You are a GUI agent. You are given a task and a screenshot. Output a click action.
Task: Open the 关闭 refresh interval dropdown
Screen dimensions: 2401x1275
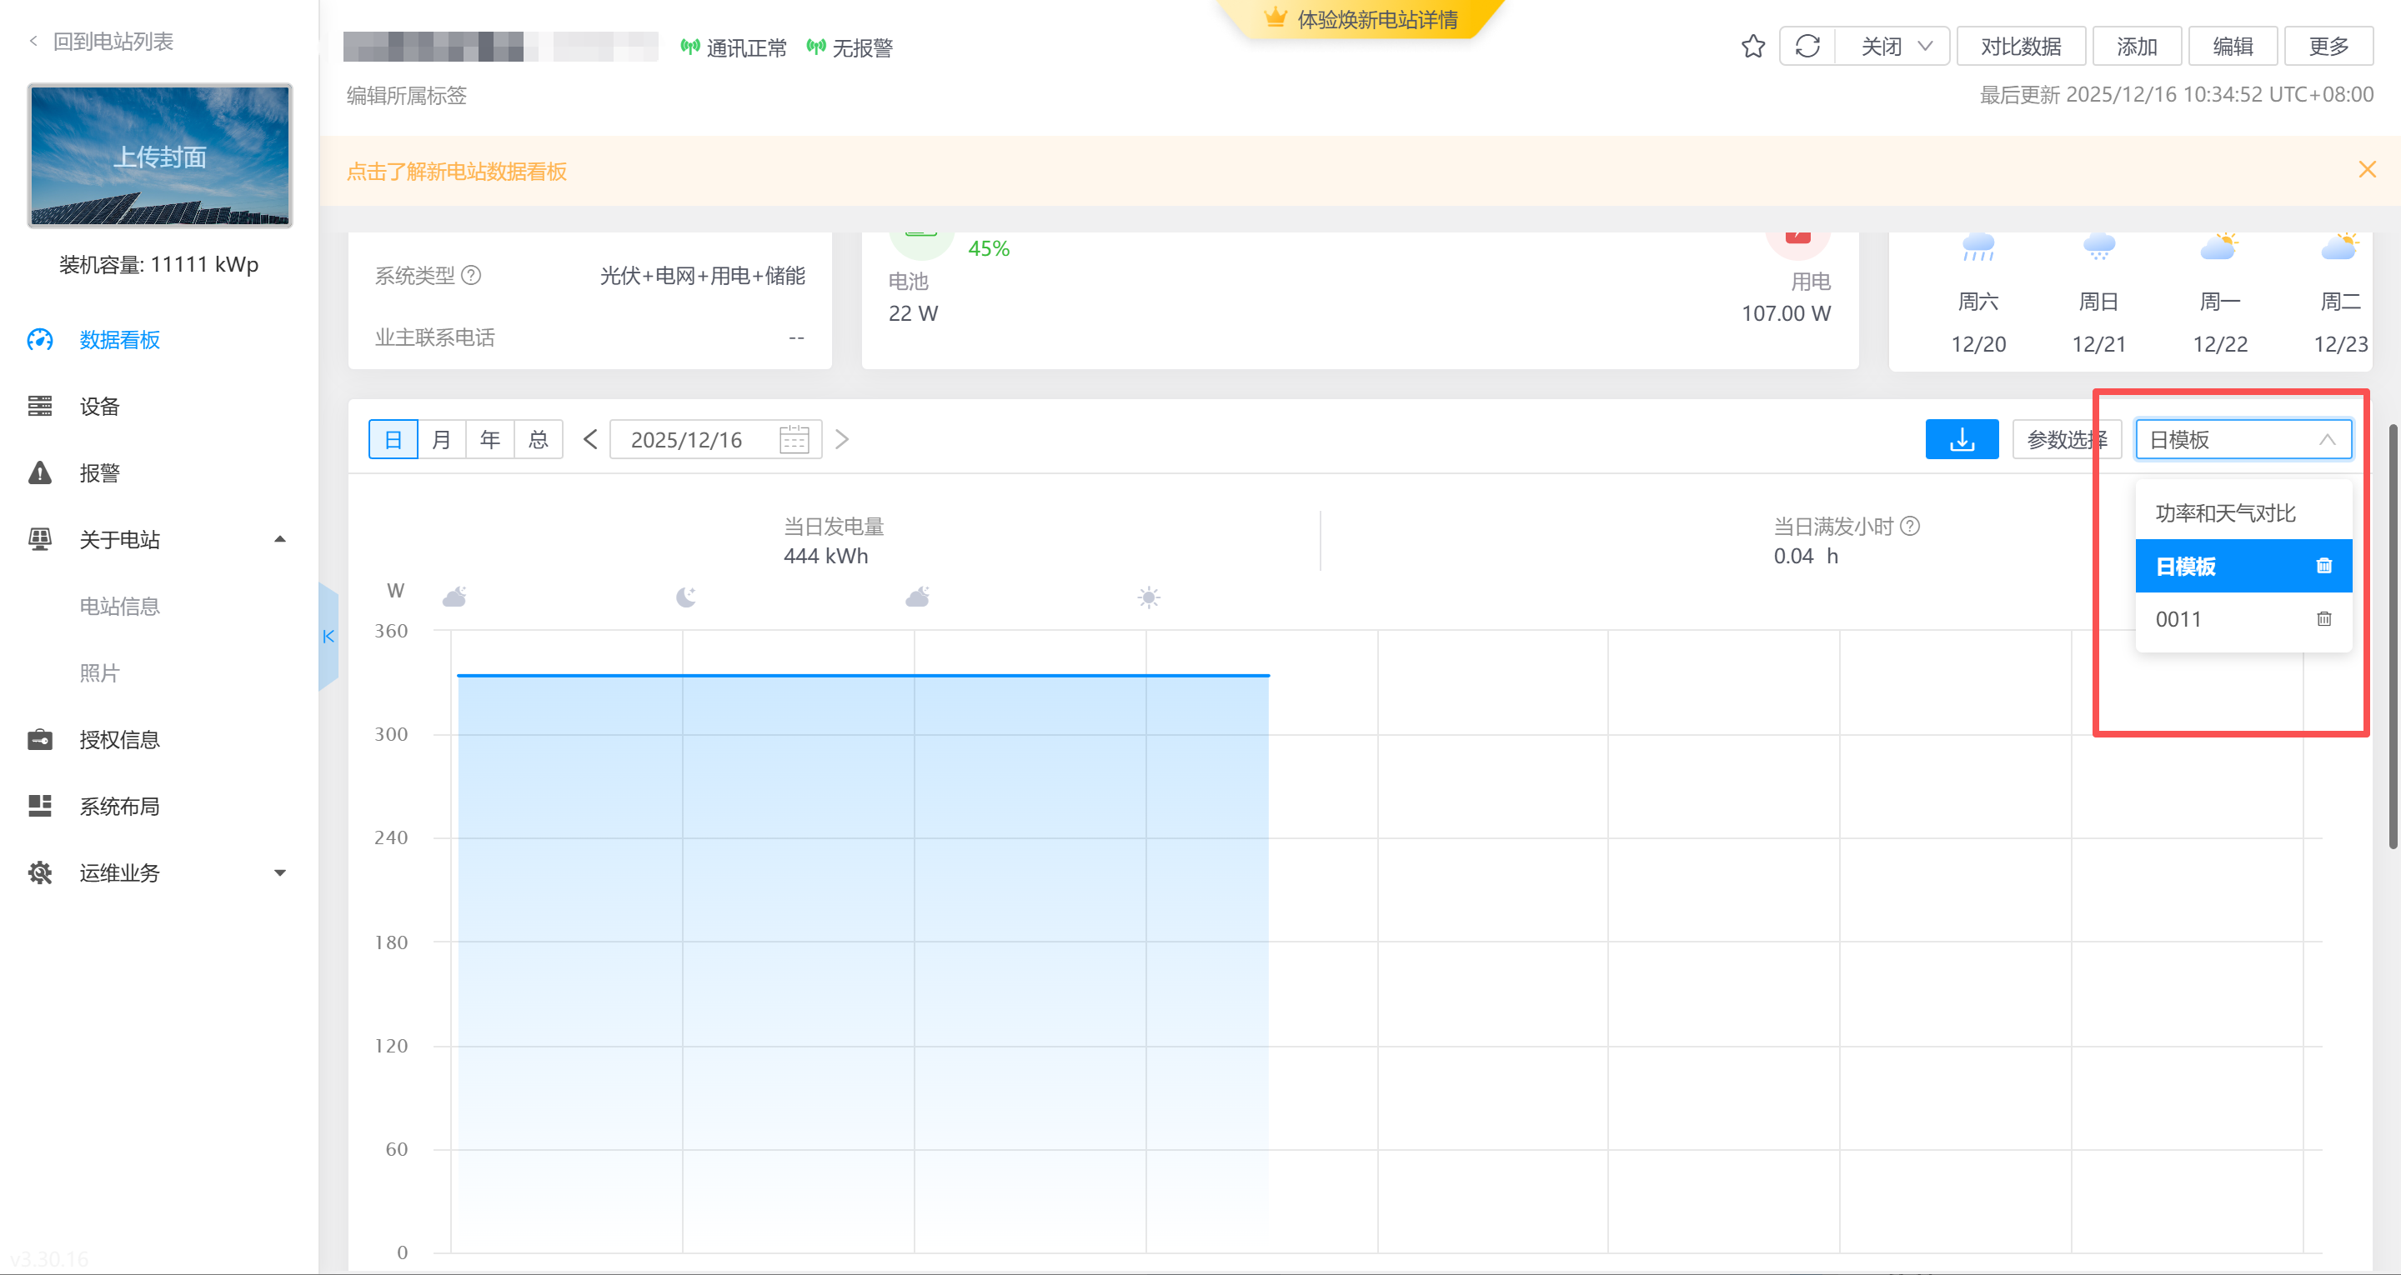1892,47
